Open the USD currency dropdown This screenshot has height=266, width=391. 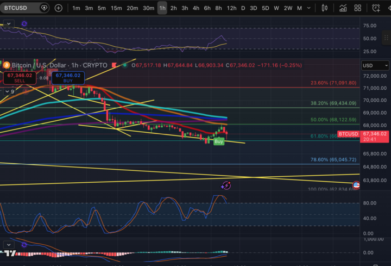pos(375,65)
